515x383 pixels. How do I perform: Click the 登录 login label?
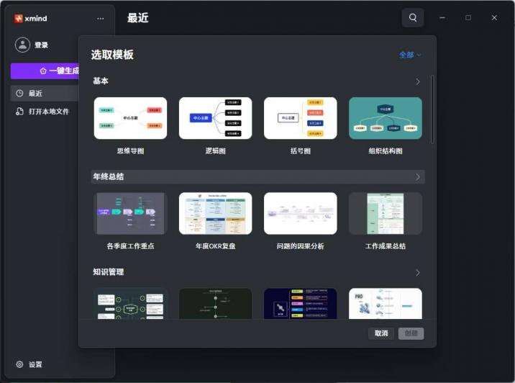(42, 45)
